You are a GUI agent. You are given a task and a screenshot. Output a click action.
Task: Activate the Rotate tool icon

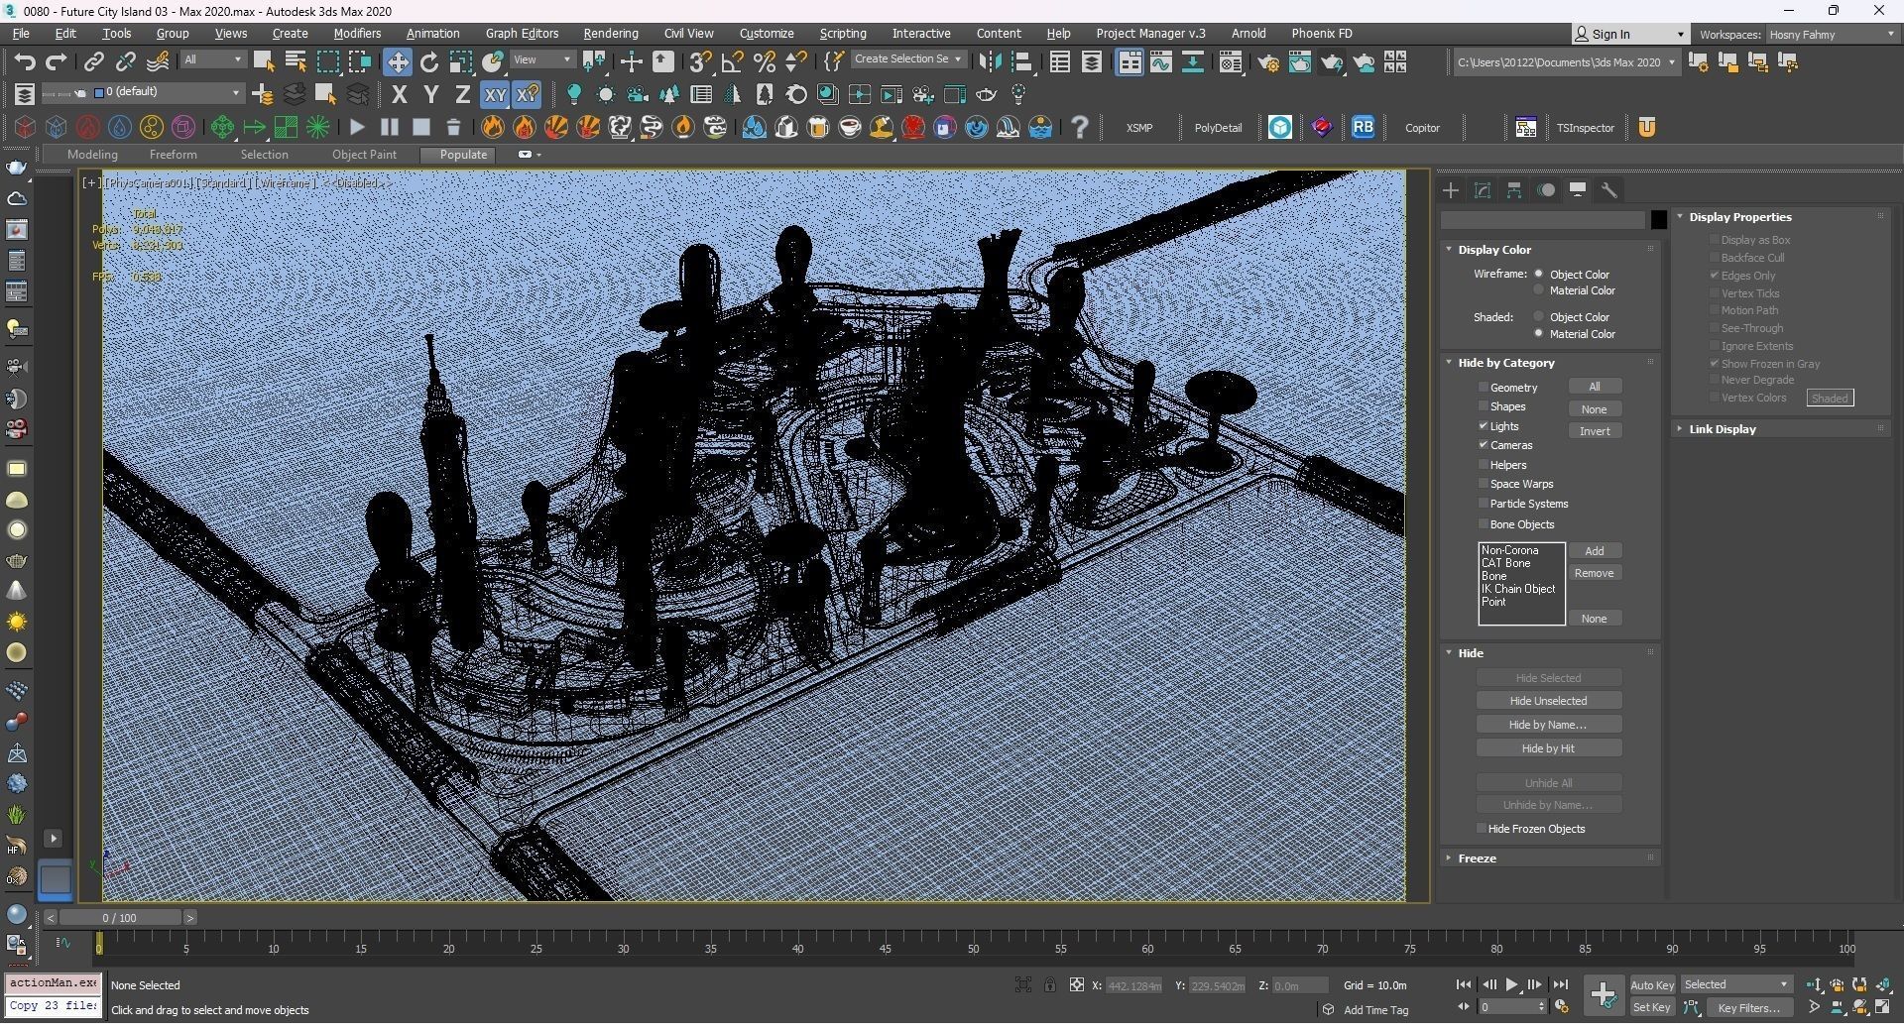pyautogui.click(x=429, y=62)
